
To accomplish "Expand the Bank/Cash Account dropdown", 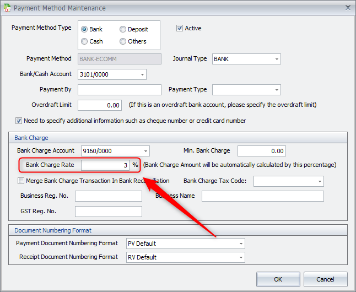I will coord(142,74).
